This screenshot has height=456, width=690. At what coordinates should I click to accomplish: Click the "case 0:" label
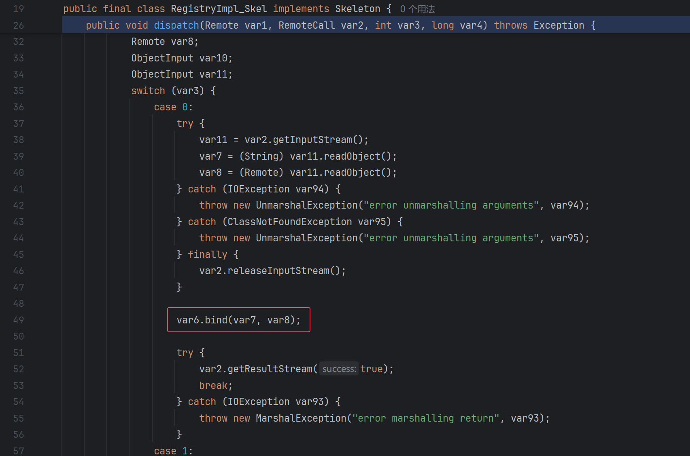173,107
